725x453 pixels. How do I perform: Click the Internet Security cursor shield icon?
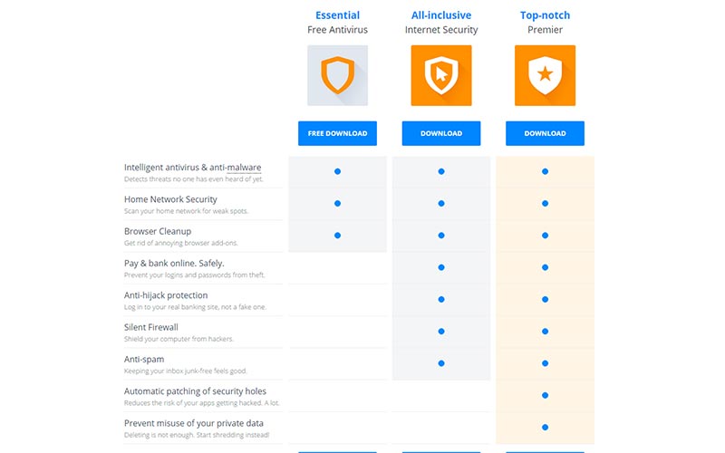click(x=441, y=75)
